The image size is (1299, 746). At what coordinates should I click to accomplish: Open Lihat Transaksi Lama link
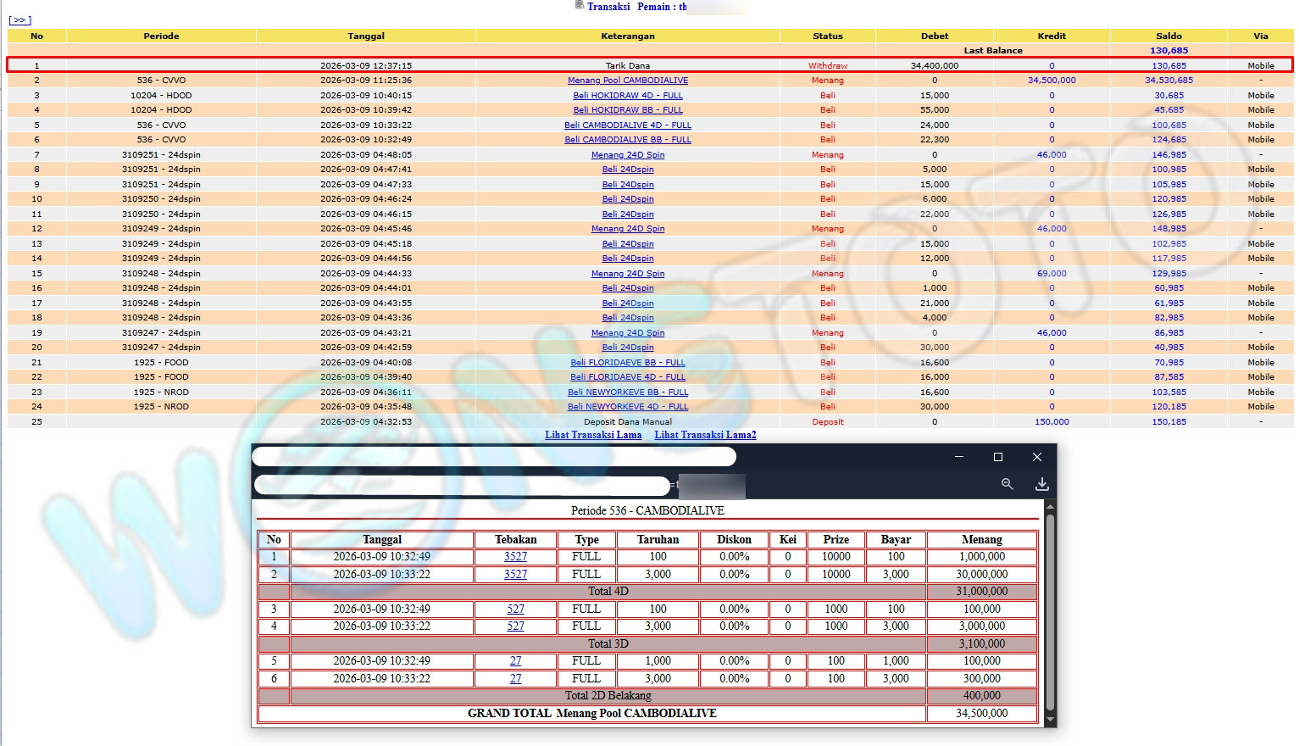(x=592, y=435)
